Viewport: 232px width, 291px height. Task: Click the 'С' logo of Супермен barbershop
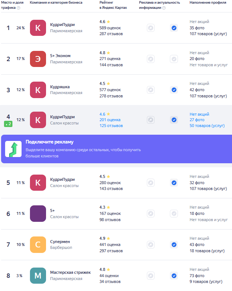coord(38,245)
